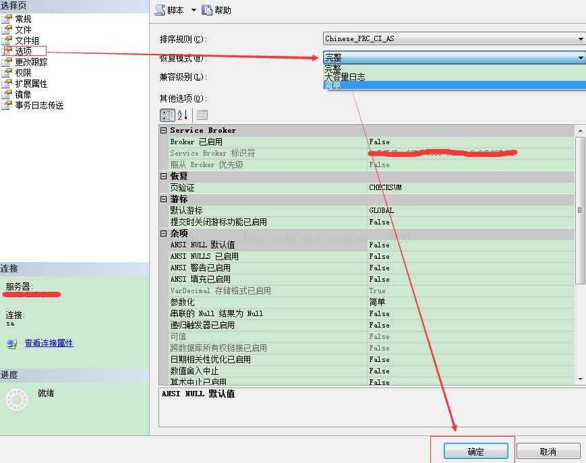Click the 常规 page icon
The height and width of the screenshot is (463, 586).
[x=7, y=19]
